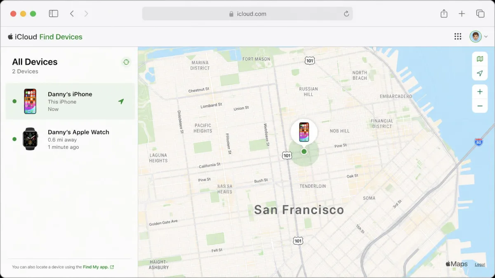Click the North Beach map label
The image size is (495, 278).
click(x=360, y=75)
